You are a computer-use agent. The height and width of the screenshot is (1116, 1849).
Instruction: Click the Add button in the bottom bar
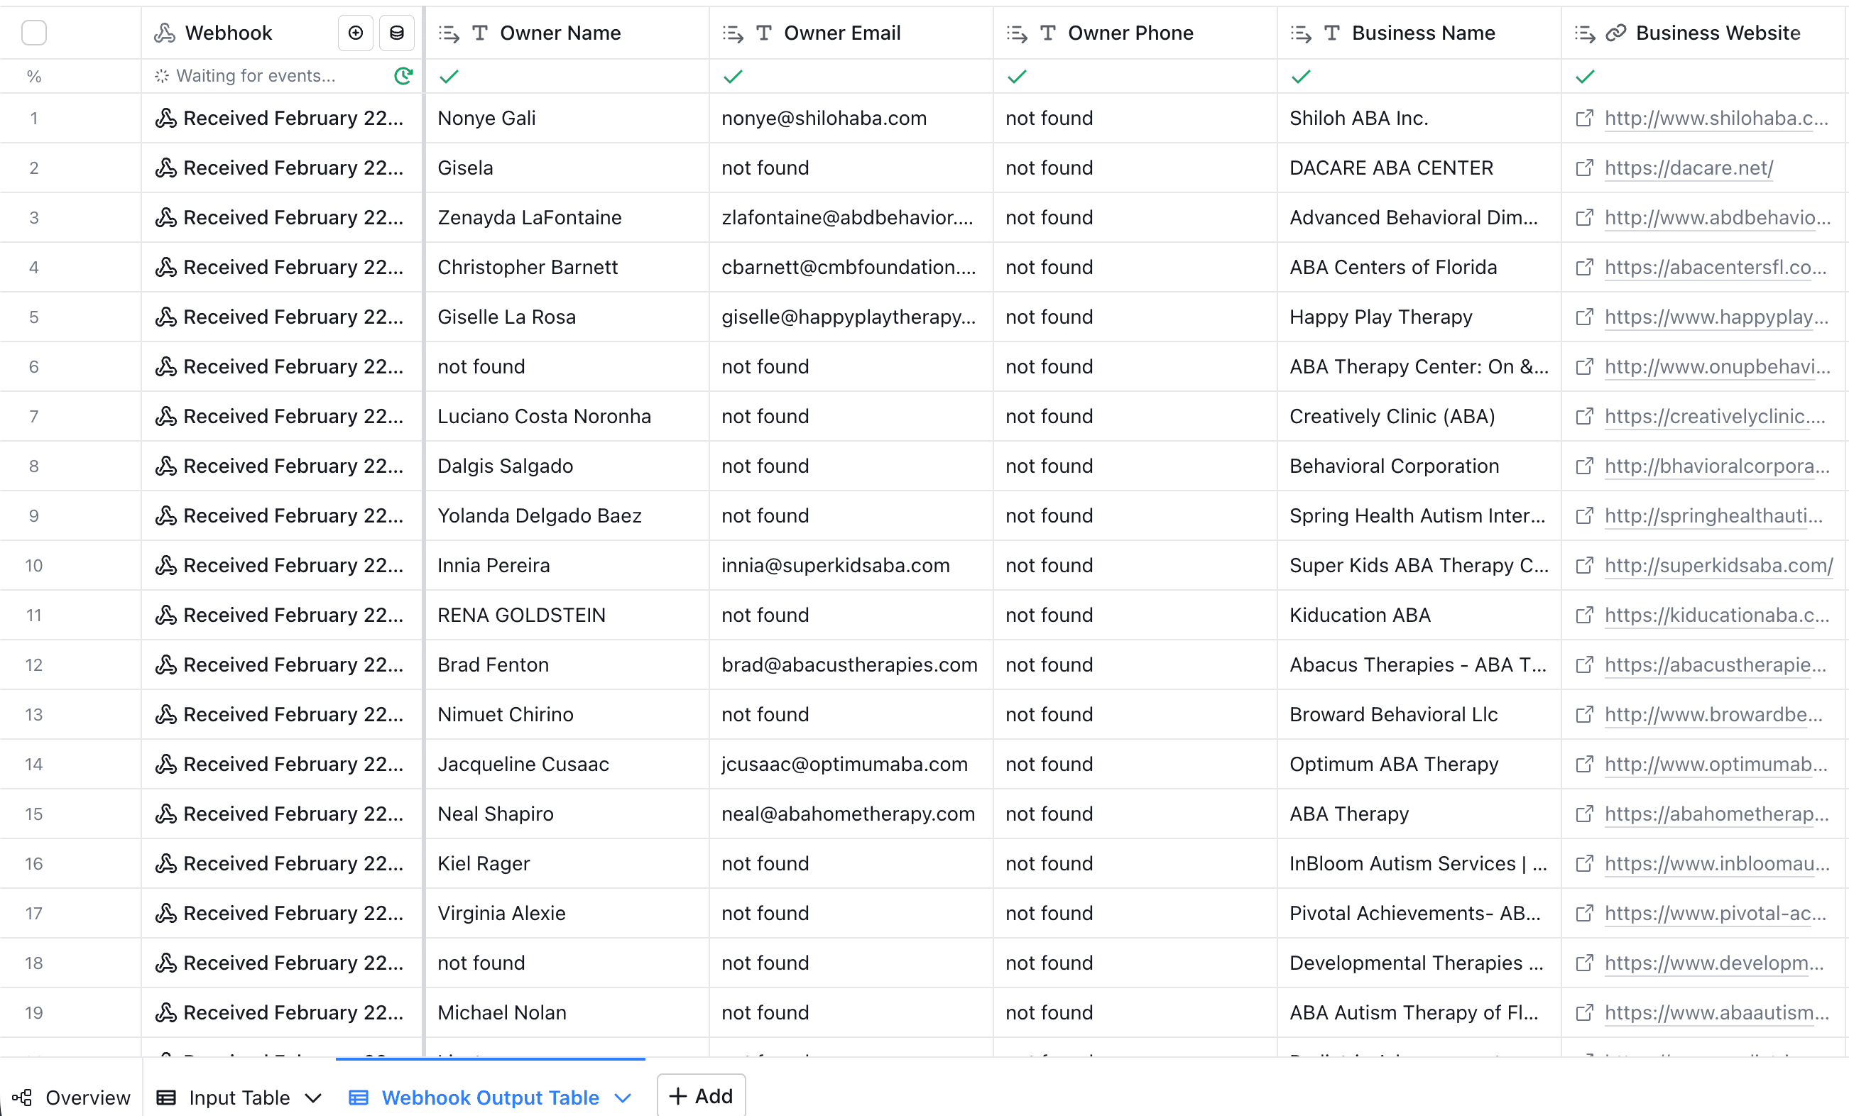point(700,1095)
